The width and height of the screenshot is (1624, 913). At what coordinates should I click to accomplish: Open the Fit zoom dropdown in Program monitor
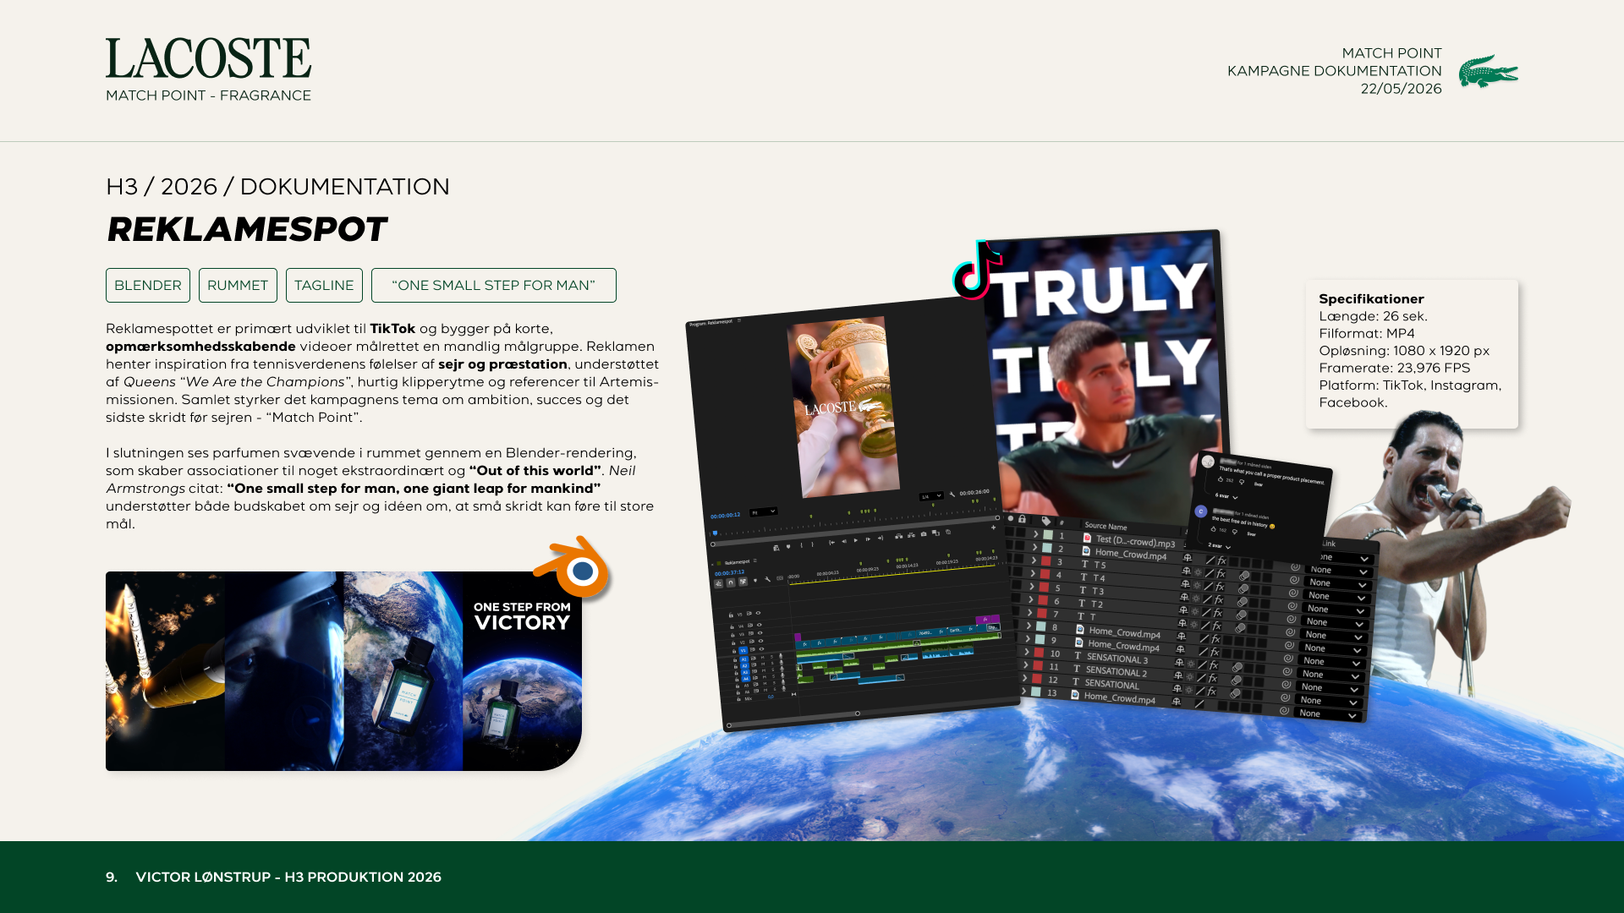pos(764,512)
